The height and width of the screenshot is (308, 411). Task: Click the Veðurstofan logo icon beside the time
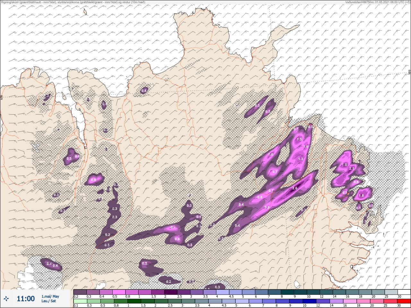tap(6, 299)
